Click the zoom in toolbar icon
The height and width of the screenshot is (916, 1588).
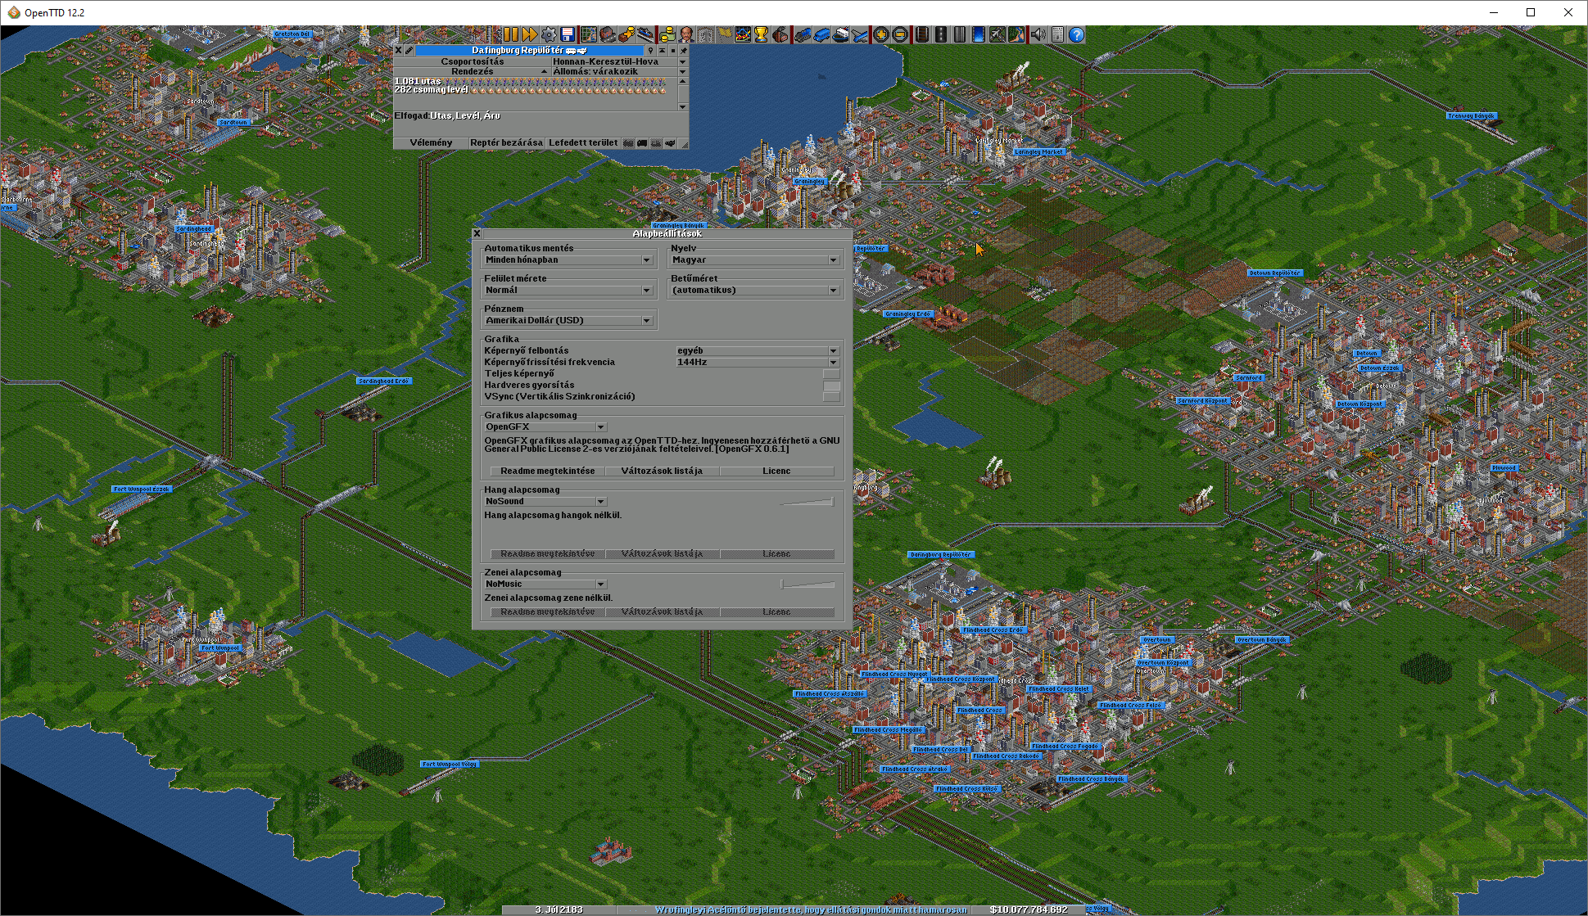point(880,34)
